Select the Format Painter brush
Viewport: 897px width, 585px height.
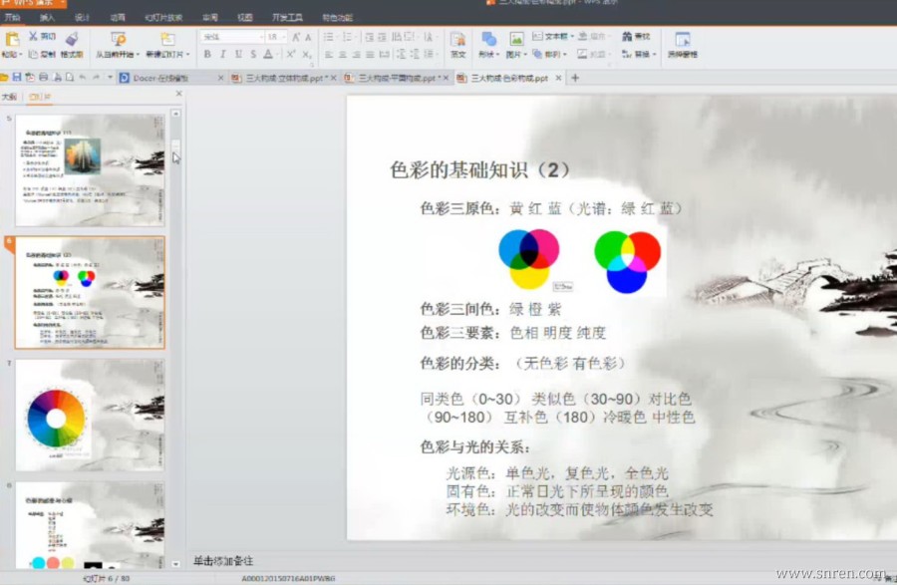72,39
